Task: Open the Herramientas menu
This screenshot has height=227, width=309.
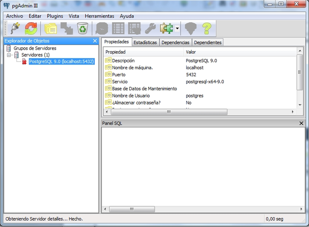Action: click(x=100, y=16)
